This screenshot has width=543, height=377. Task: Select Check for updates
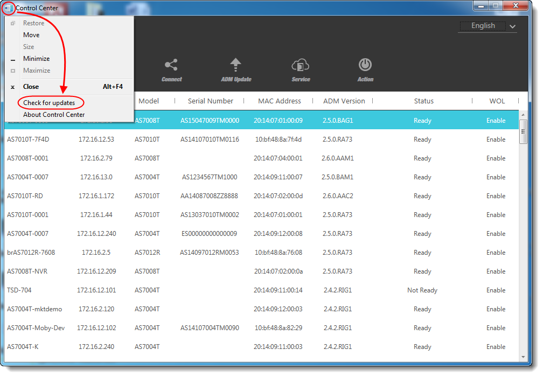51,102
